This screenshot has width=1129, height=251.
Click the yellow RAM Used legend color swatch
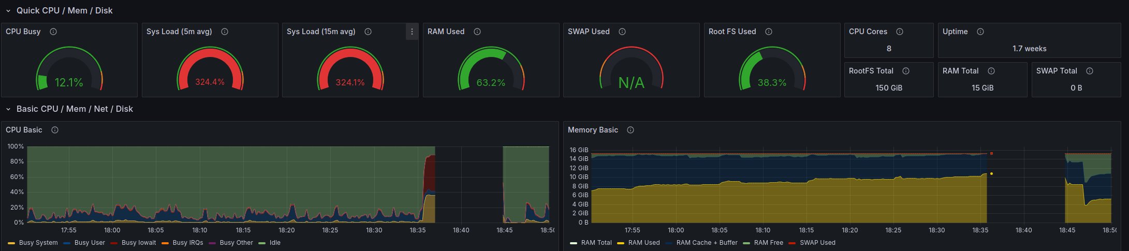pos(621,243)
